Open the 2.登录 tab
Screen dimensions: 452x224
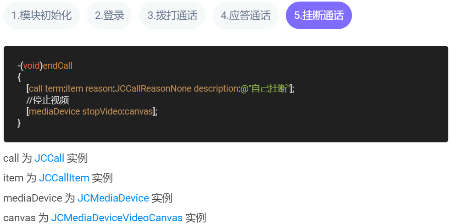tap(110, 15)
